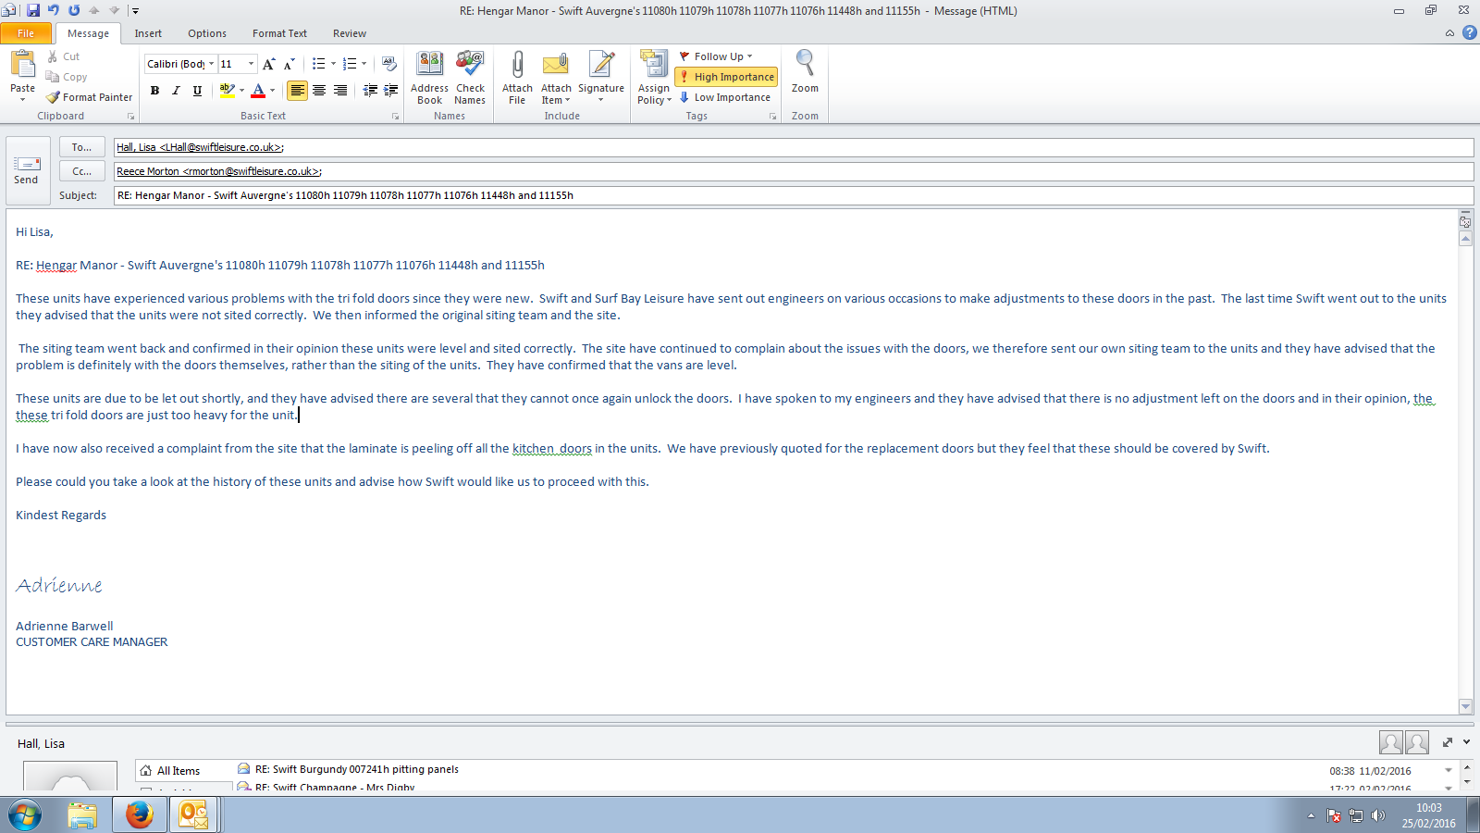Toggle Italic formatting
The width and height of the screenshot is (1480, 833).
[x=176, y=90]
